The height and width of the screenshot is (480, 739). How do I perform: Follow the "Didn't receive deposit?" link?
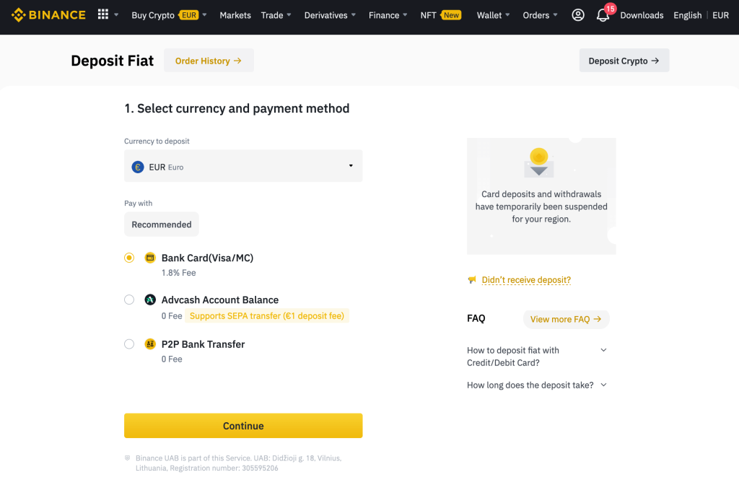525,280
